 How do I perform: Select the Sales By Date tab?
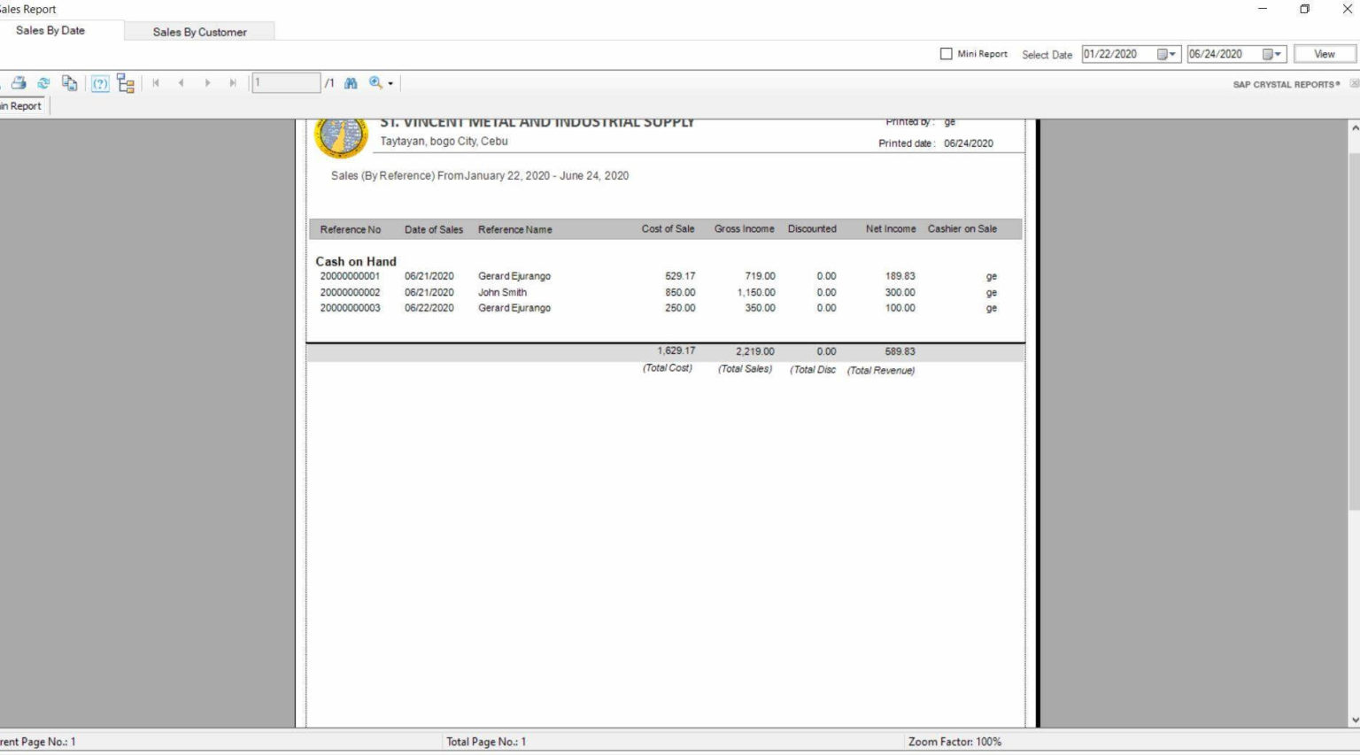pyautogui.click(x=50, y=29)
